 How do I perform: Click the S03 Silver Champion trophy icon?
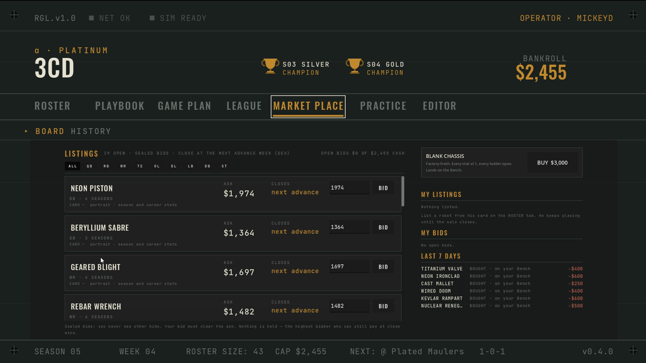click(270, 66)
